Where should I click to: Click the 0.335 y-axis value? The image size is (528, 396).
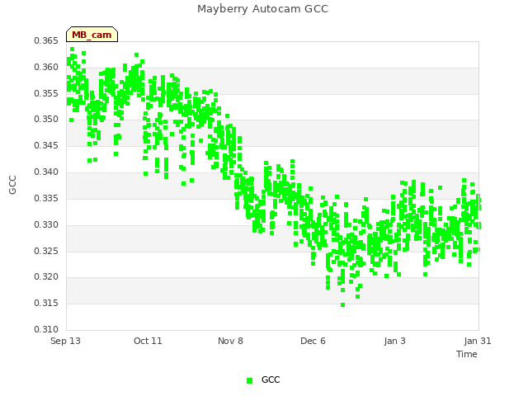46,198
